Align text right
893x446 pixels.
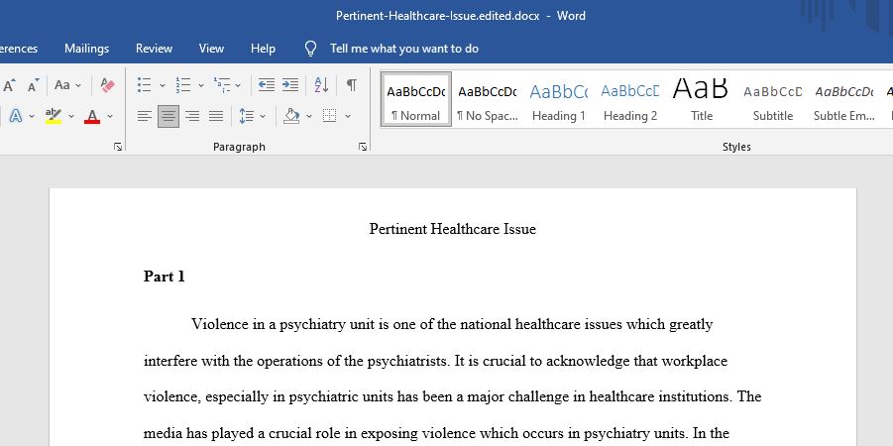(x=192, y=116)
